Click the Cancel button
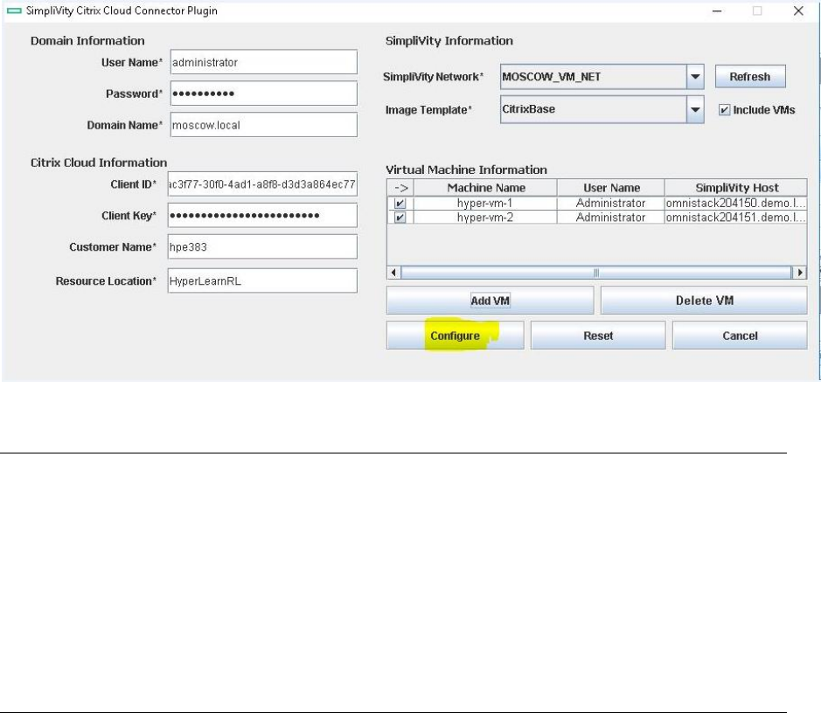The height and width of the screenshot is (713, 821). point(740,336)
